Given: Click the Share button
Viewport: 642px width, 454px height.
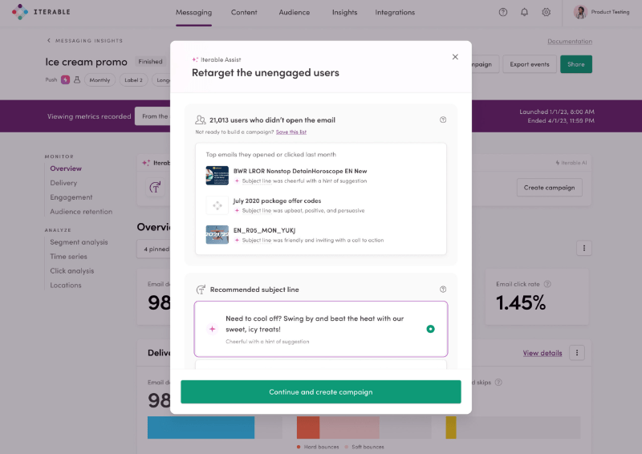Looking at the screenshot, I should (575, 64).
